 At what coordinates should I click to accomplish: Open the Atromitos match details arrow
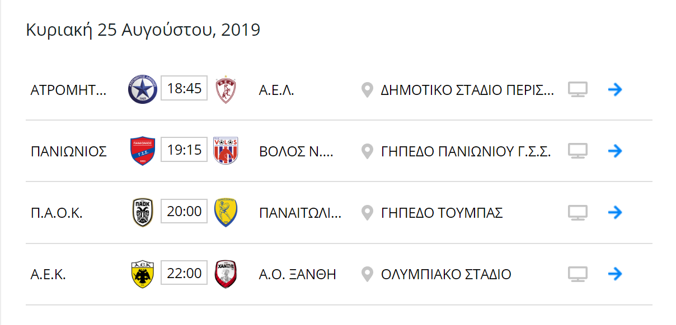(x=615, y=89)
